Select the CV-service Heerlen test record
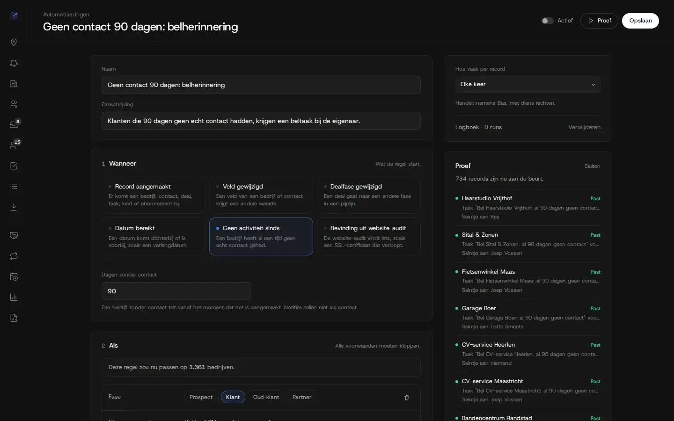The width and height of the screenshot is (674, 421). tap(528, 354)
